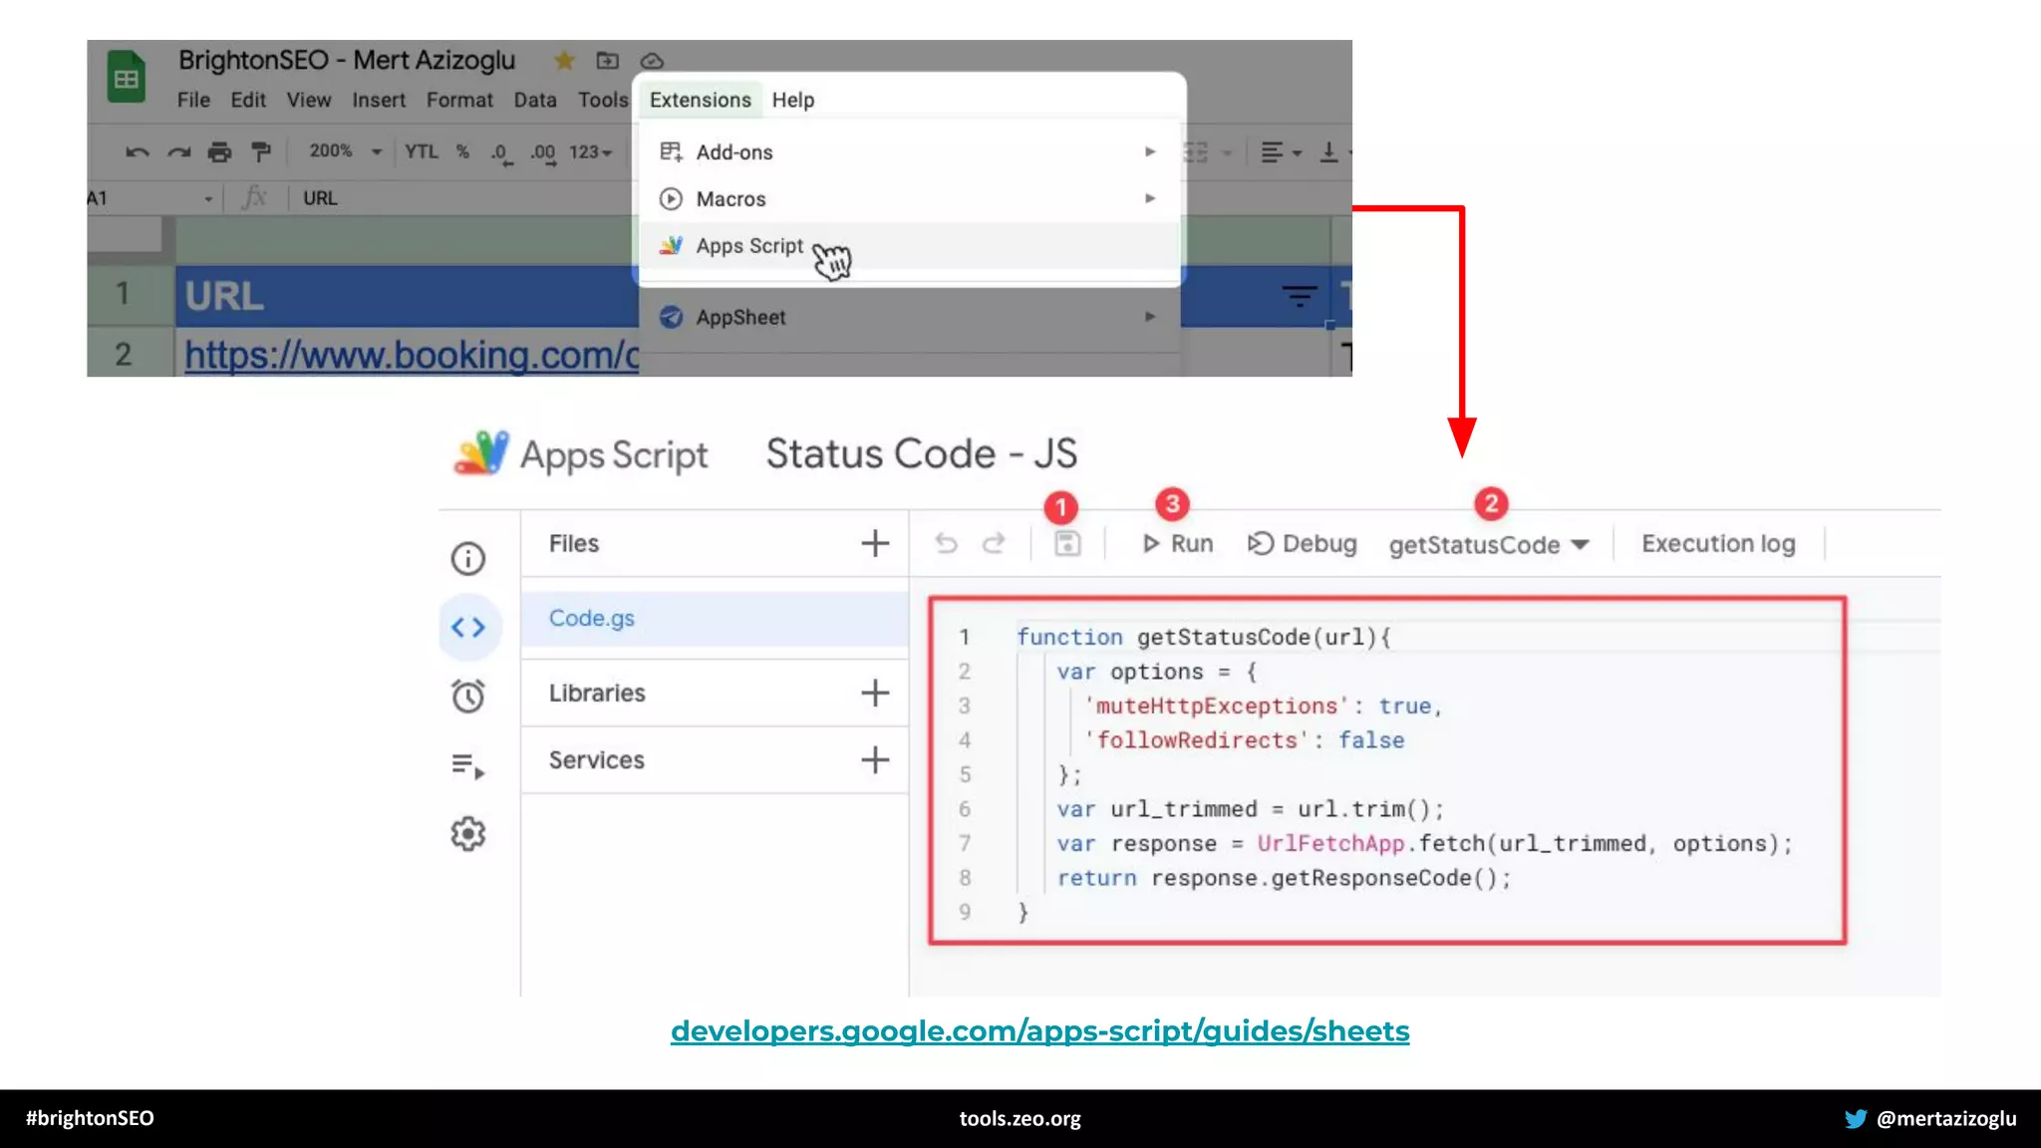
Task: Add a service with plus icon
Action: click(x=875, y=760)
